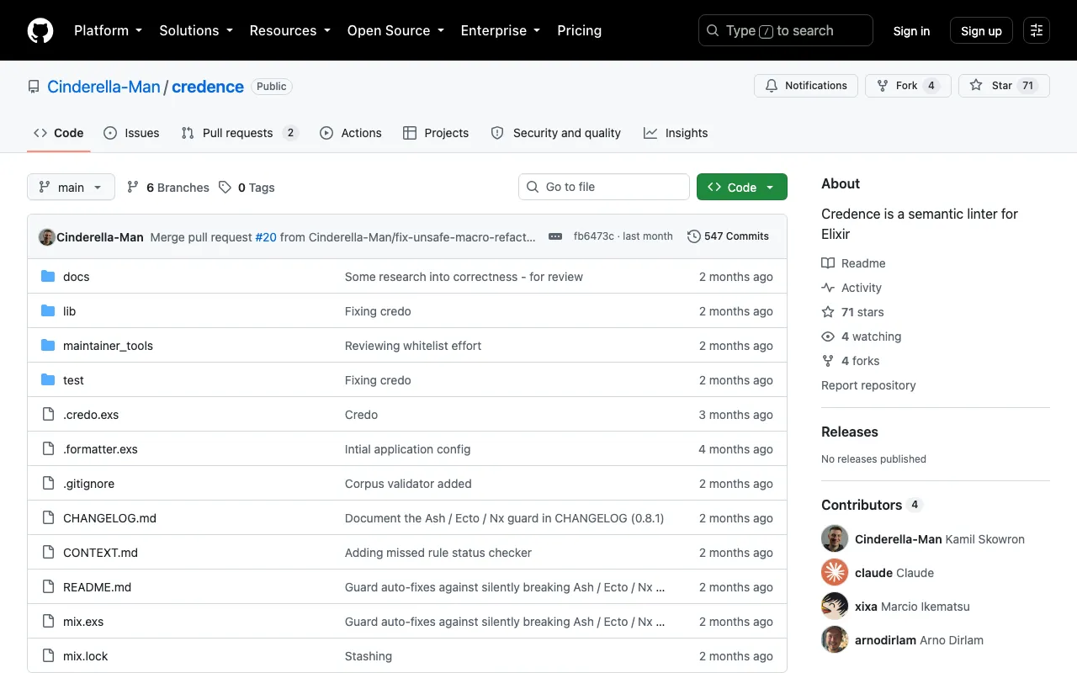Open the credence repository link
1077x673 pixels.
(208, 86)
